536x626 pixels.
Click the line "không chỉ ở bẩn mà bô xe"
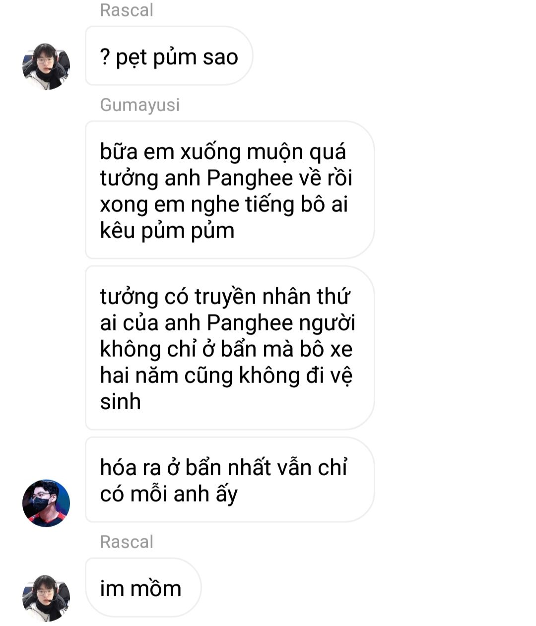click(226, 349)
